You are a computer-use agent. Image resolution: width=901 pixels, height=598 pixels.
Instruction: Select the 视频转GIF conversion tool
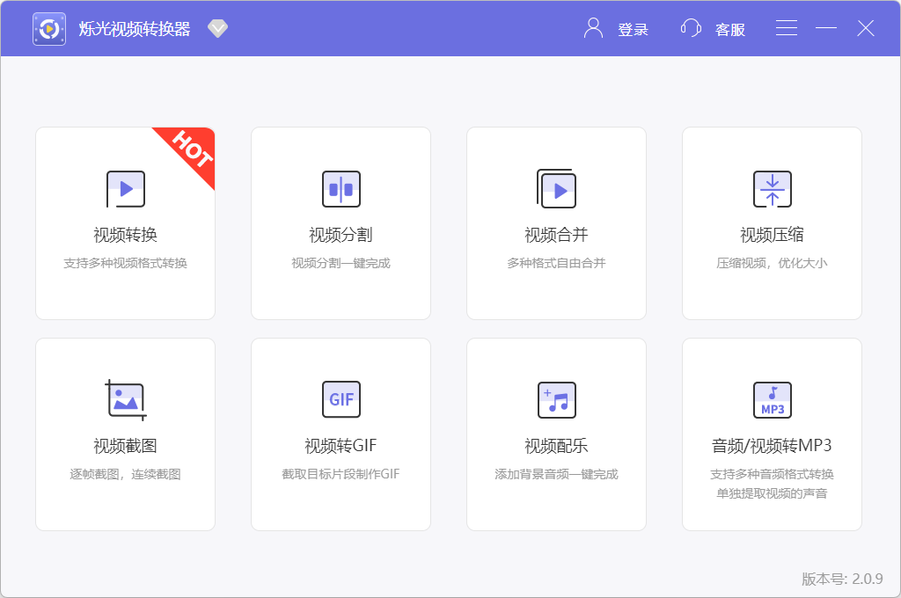tap(341, 434)
